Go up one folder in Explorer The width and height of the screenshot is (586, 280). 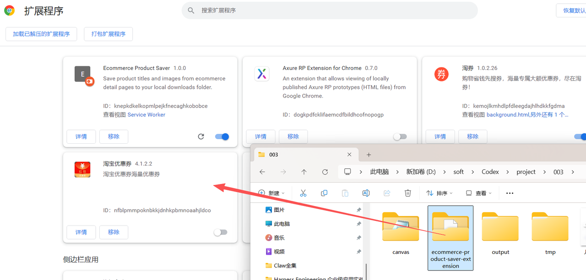pos(304,172)
